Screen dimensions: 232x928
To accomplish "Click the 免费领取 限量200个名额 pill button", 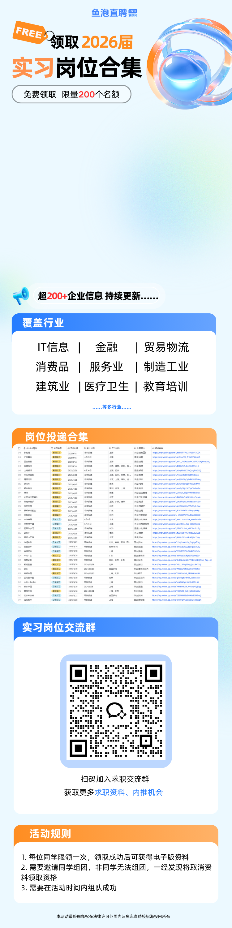I will coord(71,94).
